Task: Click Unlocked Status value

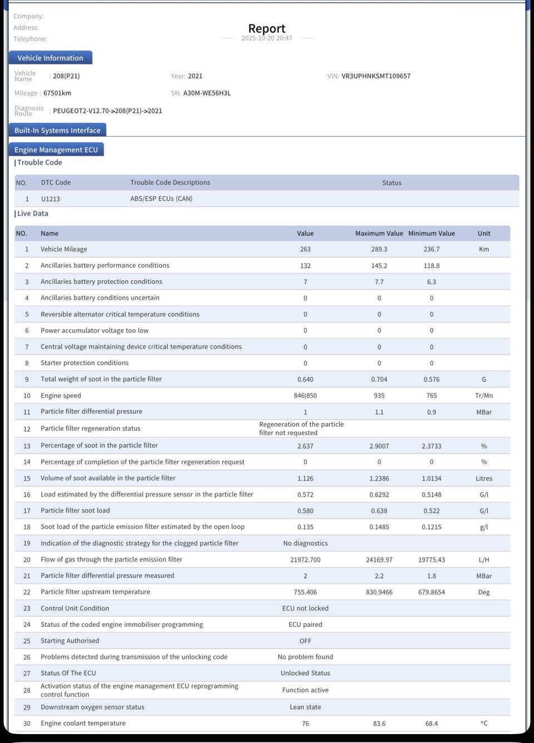Action: click(305, 673)
